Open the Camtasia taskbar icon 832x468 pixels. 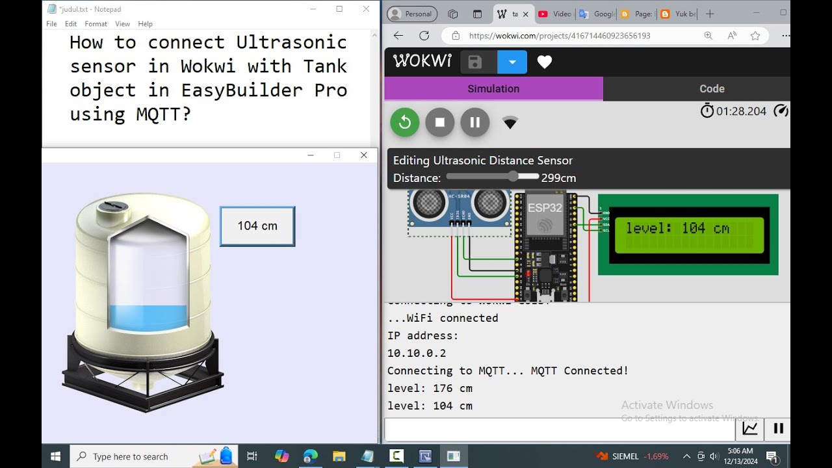(396, 456)
